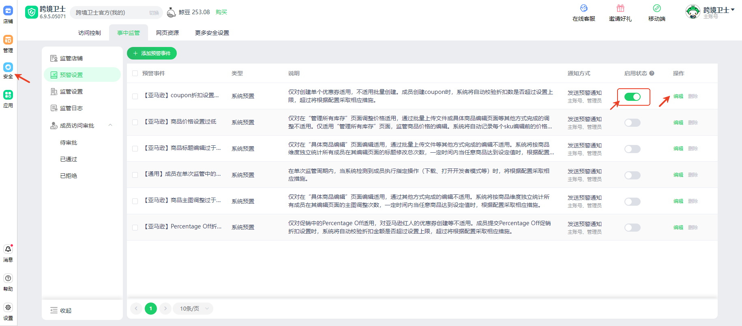This screenshot has height=326, width=742.
Task: Switch to the 更多安全设置 tab
Action: coord(212,33)
